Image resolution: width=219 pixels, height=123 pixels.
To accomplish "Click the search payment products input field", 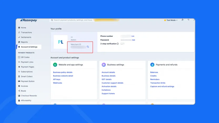I will point(72,20).
